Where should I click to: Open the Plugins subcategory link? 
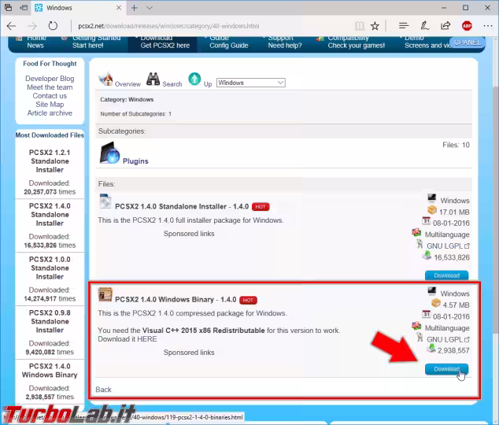point(135,161)
